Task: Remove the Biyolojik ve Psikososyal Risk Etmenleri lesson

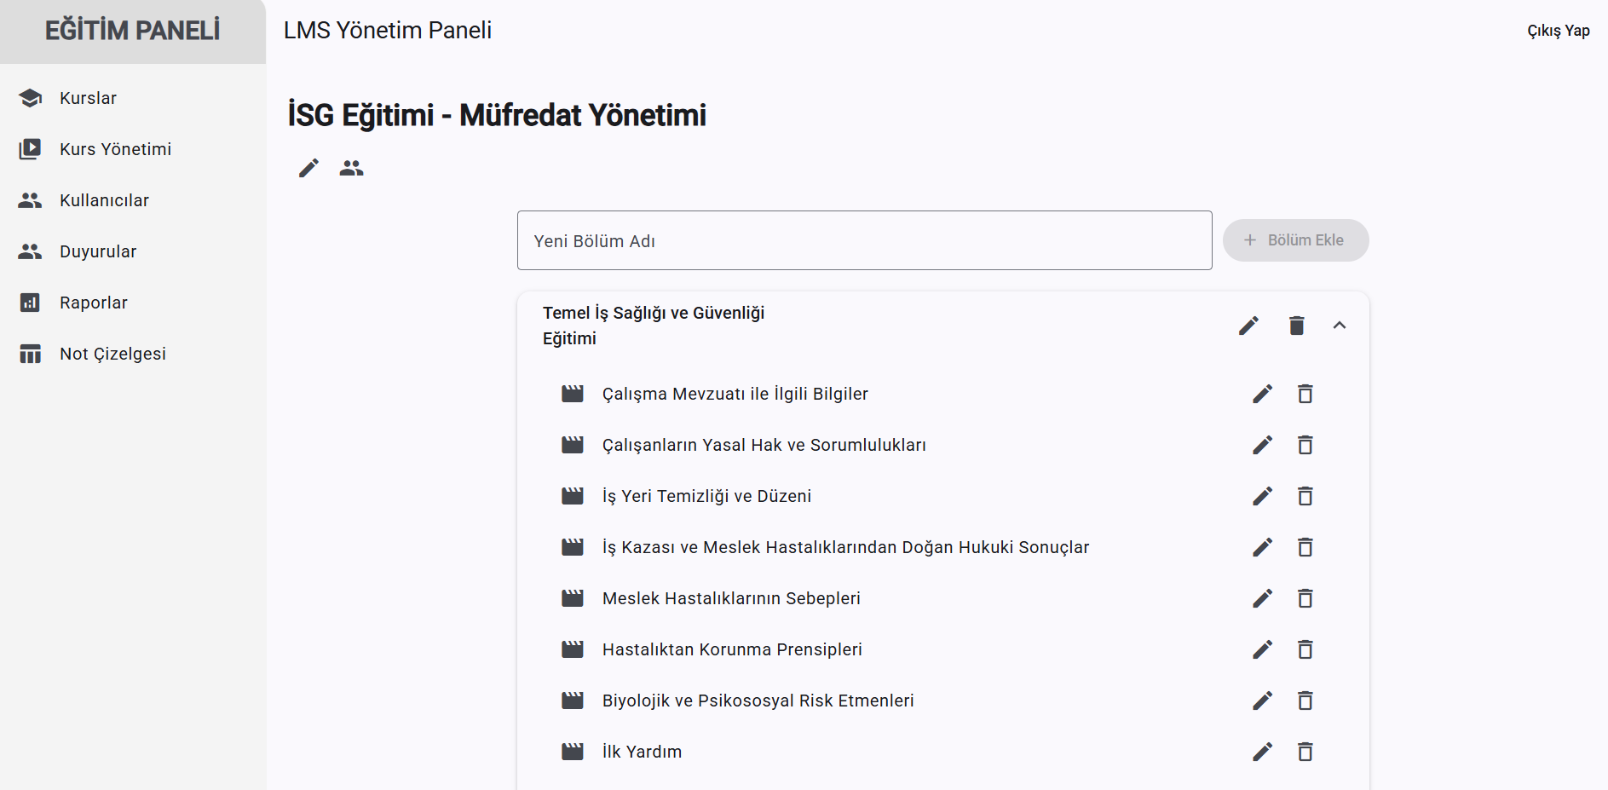Action: 1305,701
